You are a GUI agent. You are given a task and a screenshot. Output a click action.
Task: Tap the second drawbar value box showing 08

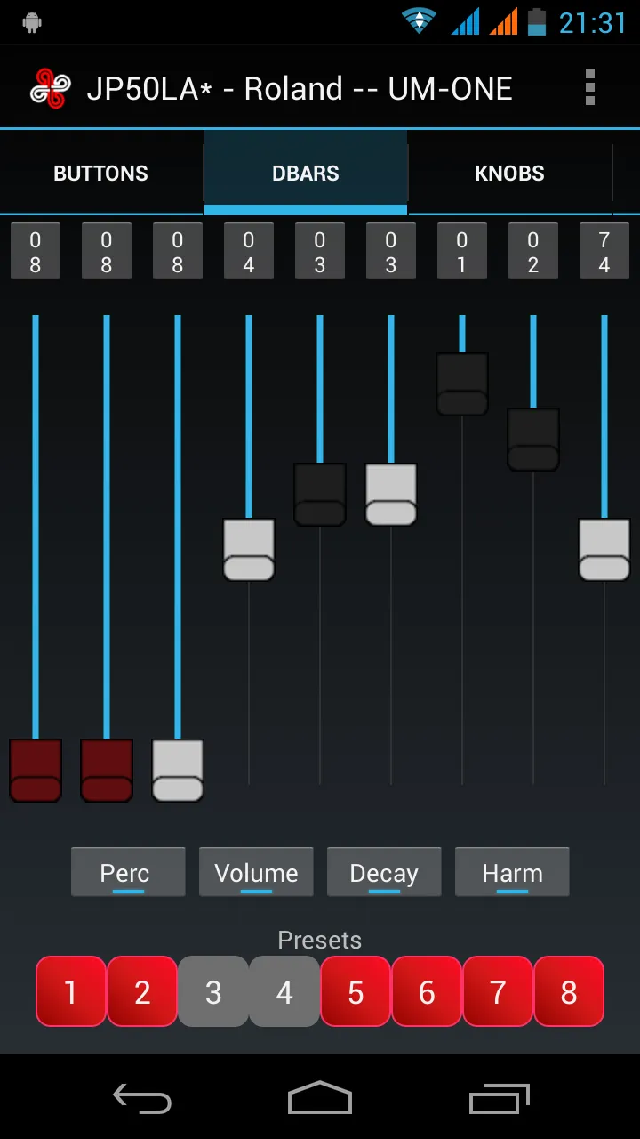click(x=107, y=252)
